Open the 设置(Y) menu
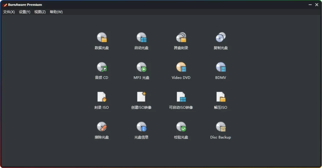Screen dimensions: 322x168 [x=25, y=12]
